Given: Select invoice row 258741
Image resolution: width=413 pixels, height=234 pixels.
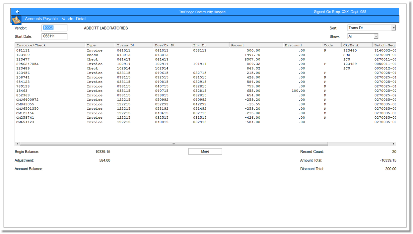Looking at the screenshot, I should pos(206,77).
